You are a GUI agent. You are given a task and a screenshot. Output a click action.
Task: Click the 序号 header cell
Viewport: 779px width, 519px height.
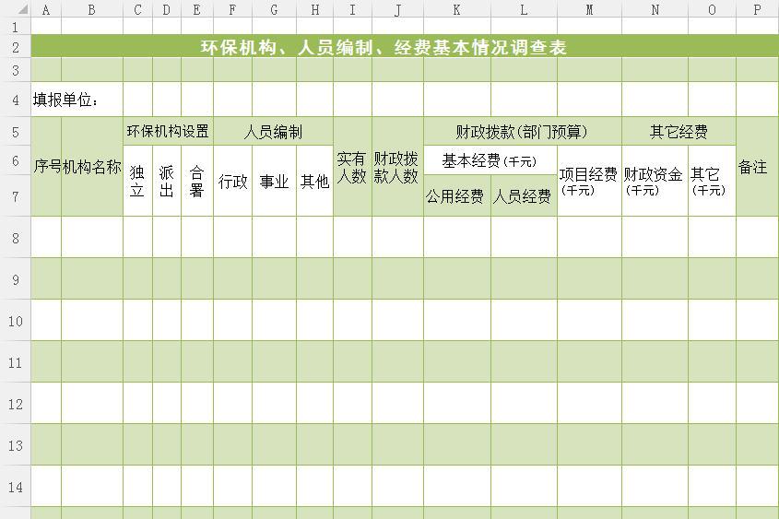tap(46, 168)
